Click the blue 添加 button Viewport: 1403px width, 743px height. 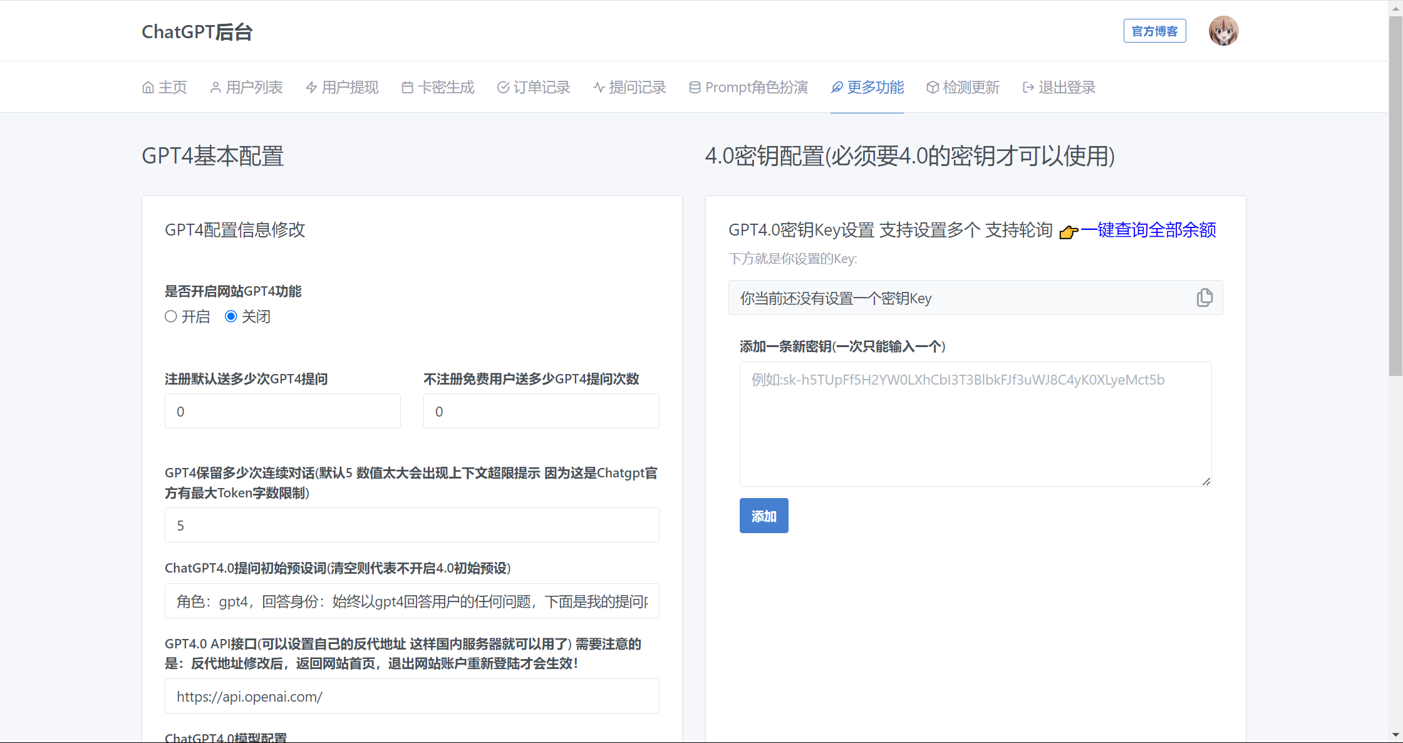point(764,516)
